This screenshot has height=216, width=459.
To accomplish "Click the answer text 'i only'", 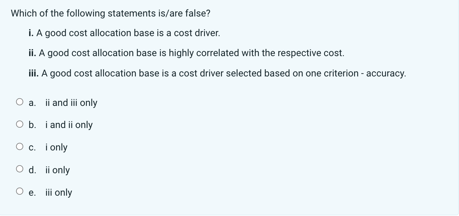I will (x=56, y=147).
